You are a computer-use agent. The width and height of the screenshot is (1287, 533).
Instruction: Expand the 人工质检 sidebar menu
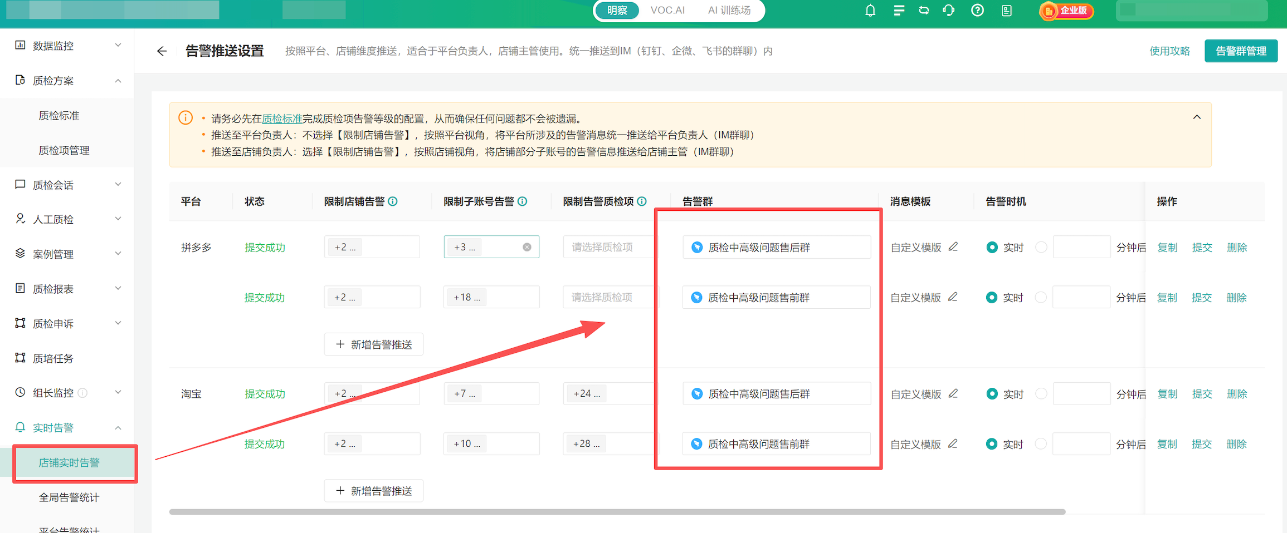[118, 219]
